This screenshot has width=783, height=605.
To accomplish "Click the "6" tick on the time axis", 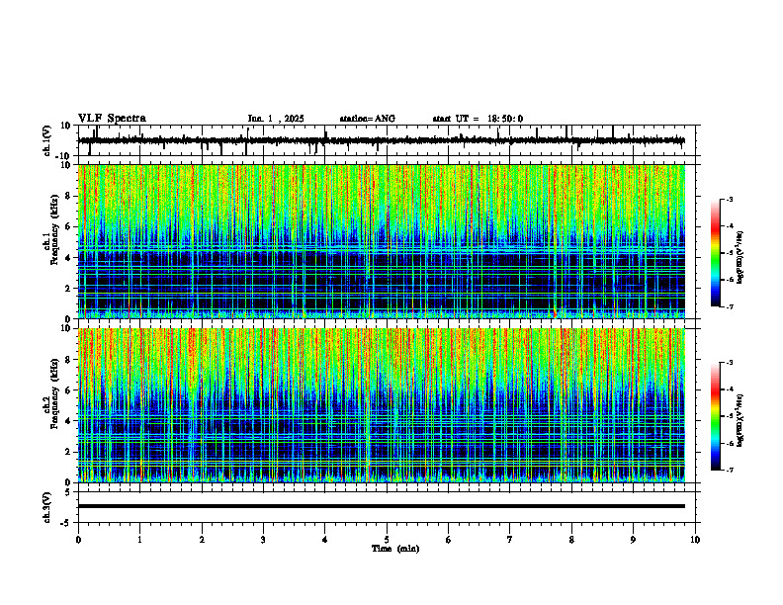I will (449, 540).
